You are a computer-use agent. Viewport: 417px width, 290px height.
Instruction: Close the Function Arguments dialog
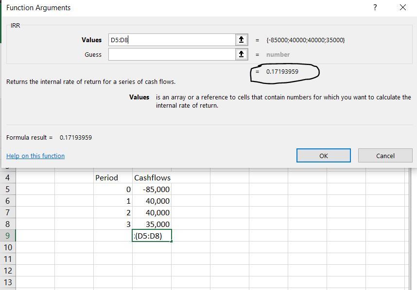click(x=402, y=8)
